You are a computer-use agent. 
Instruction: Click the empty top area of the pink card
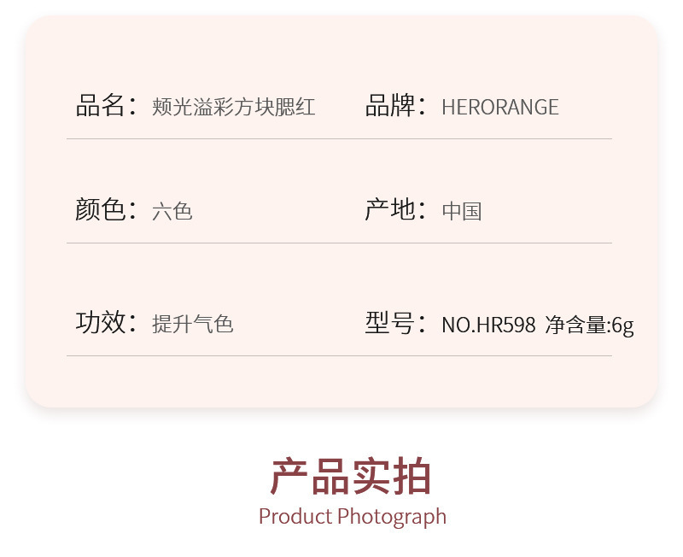[341, 50]
